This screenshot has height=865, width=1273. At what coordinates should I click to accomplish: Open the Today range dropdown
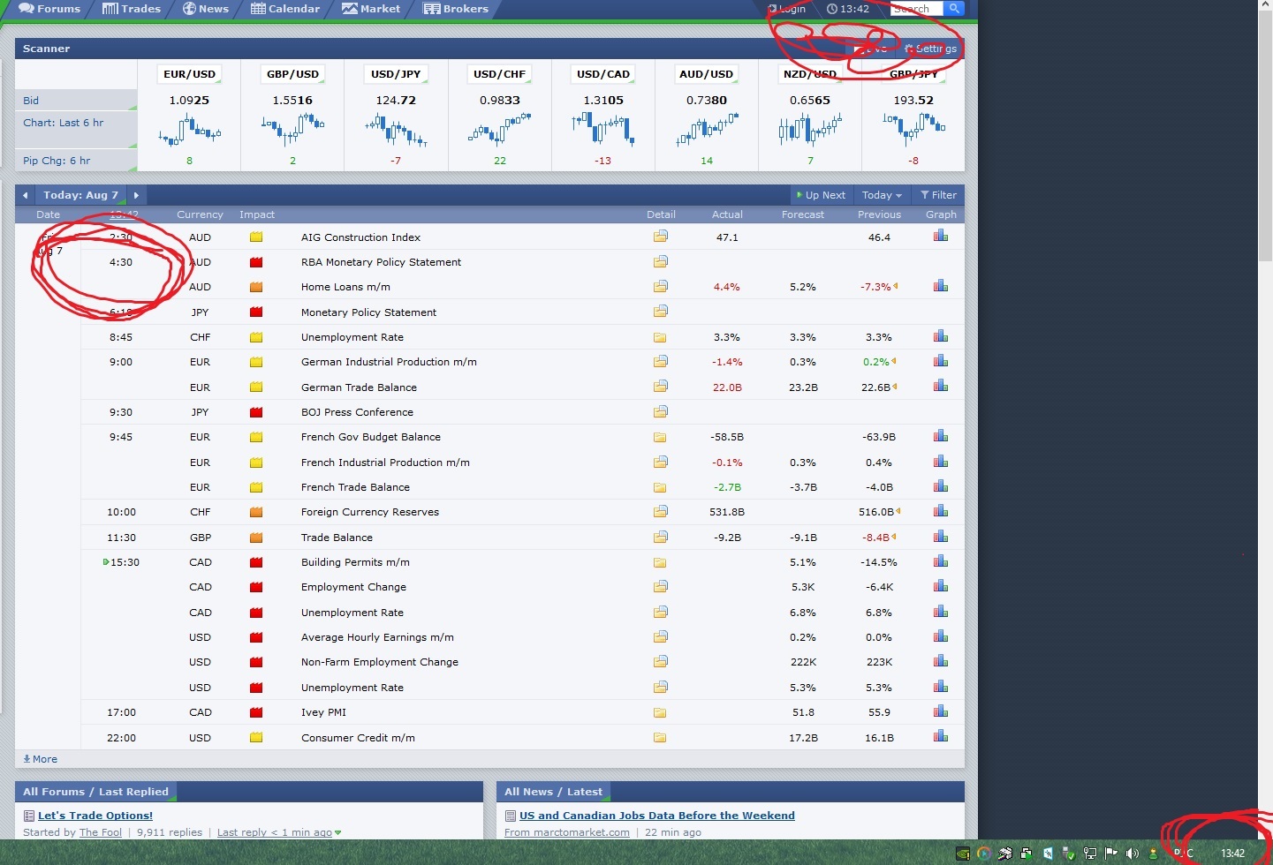point(882,195)
